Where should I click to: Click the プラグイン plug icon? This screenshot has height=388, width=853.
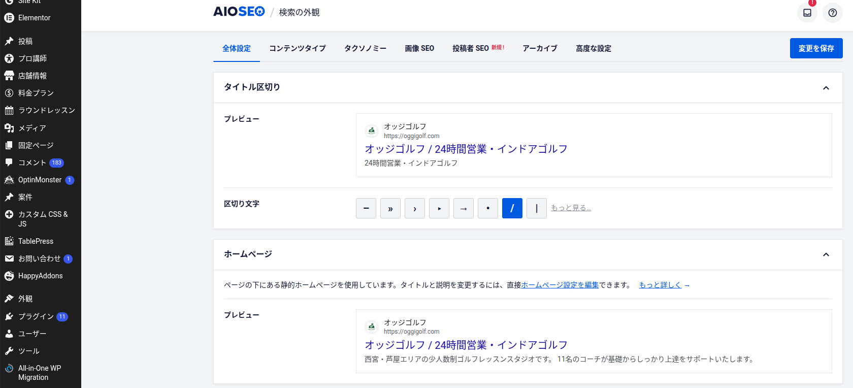coord(9,316)
